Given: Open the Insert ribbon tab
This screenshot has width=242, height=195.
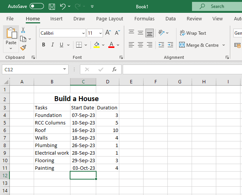Looking at the screenshot, I should (56, 19).
